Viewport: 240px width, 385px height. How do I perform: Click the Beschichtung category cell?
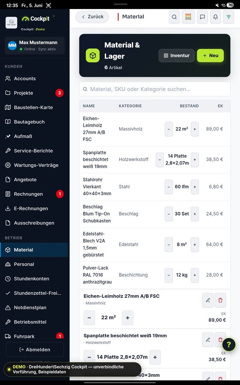(x=133, y=275)
